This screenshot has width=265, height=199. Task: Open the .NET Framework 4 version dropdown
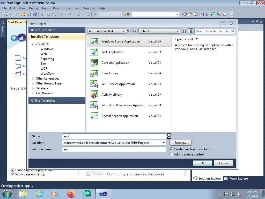point(106,31)
